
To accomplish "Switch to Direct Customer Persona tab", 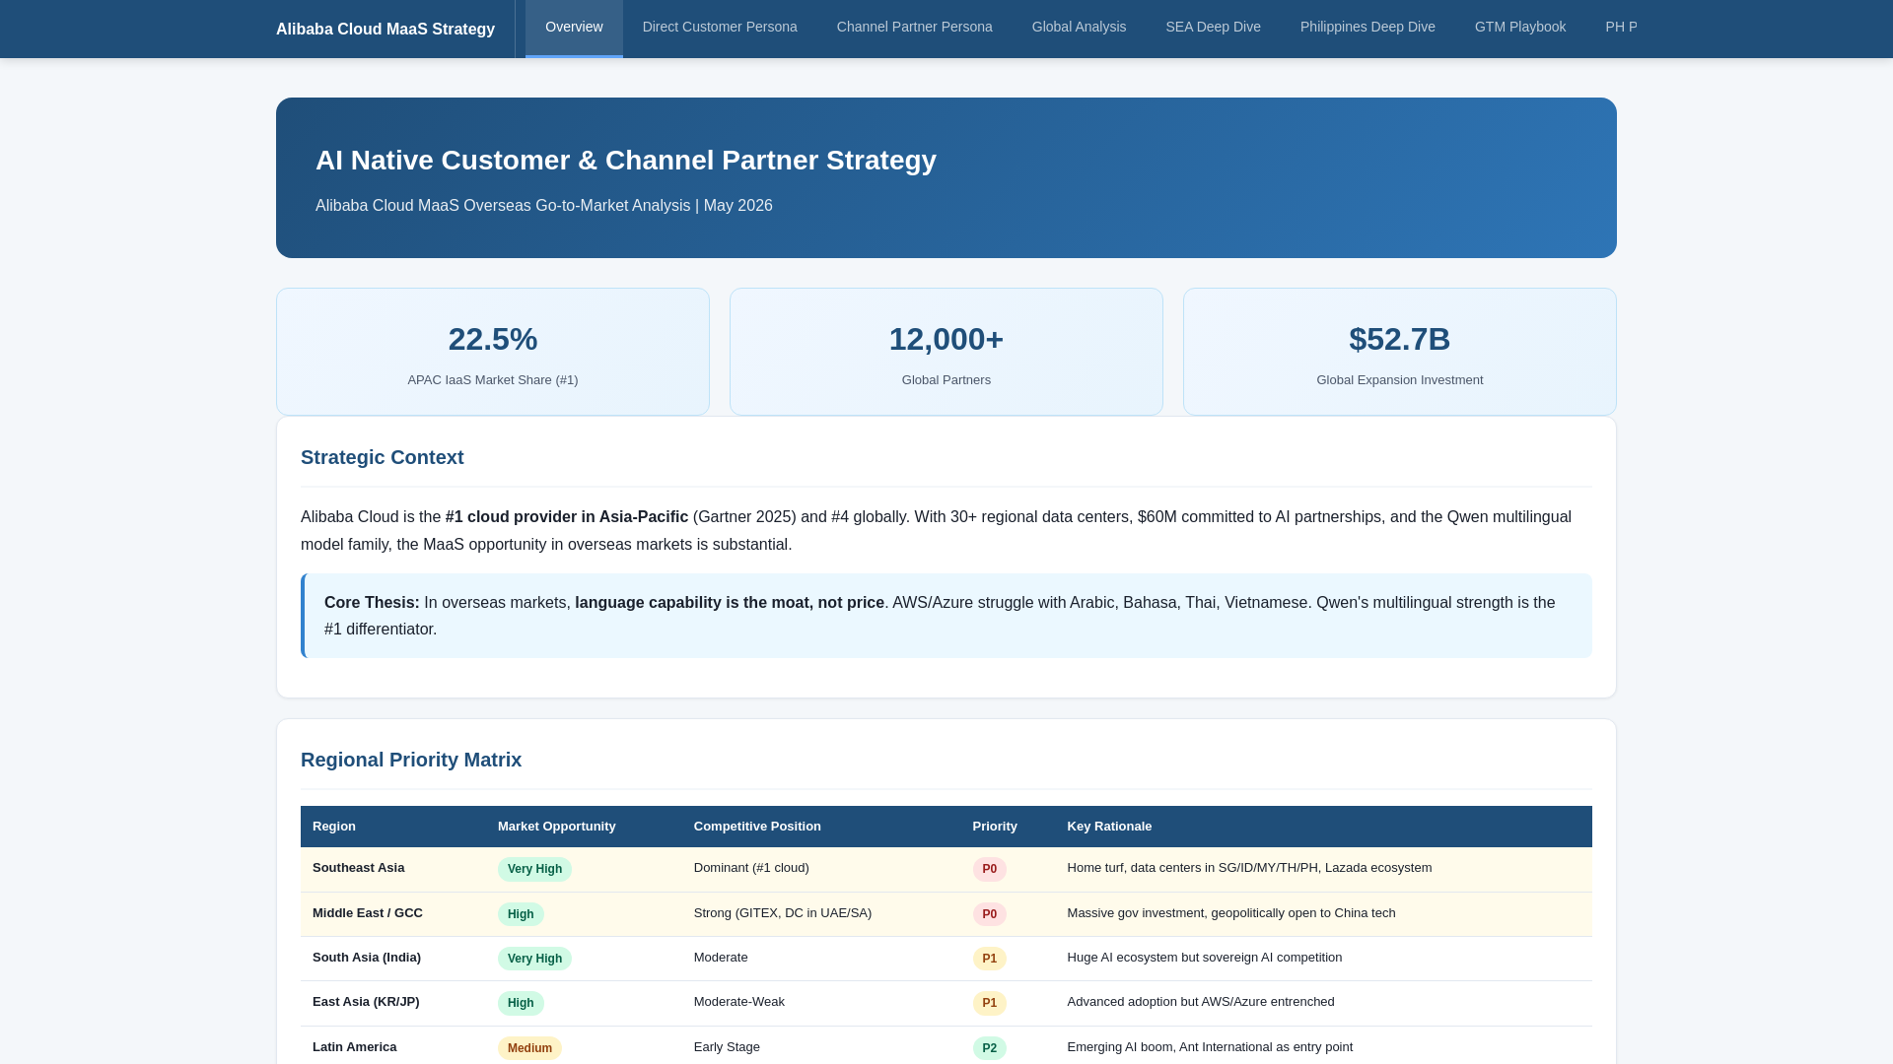I will pos(720,28).
